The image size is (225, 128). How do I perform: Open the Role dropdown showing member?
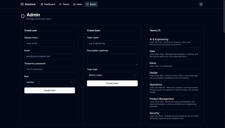click(x=49, y=82)
